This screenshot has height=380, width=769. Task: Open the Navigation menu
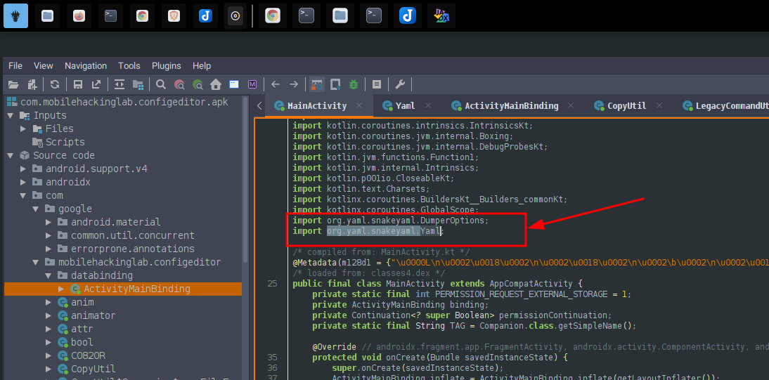[x=86, y=66]
